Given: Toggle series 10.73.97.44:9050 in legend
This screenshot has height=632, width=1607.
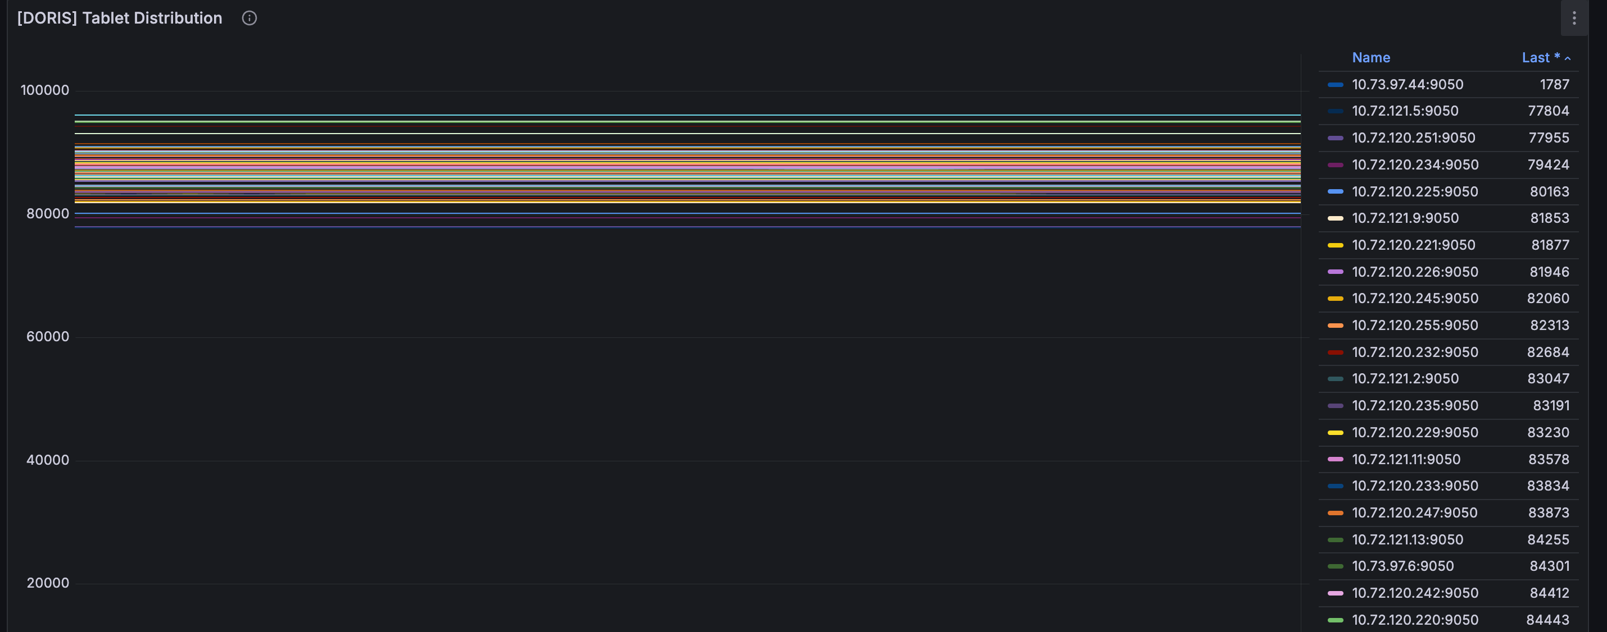Looking at the screenshot, I should point(1408,84).
